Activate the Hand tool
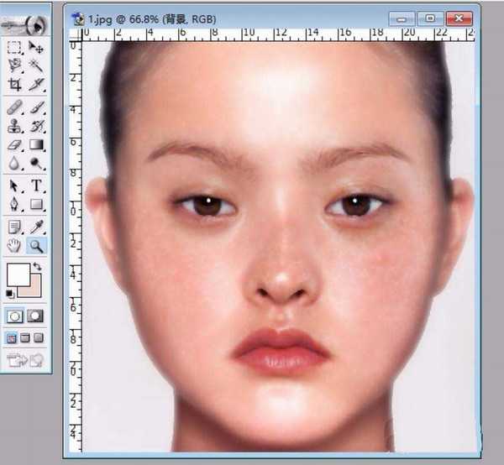The width and height of the screenshot is (504, 465). 14,245
